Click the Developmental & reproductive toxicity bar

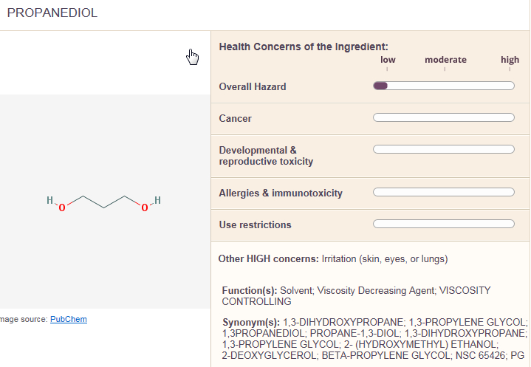point(444,149)
